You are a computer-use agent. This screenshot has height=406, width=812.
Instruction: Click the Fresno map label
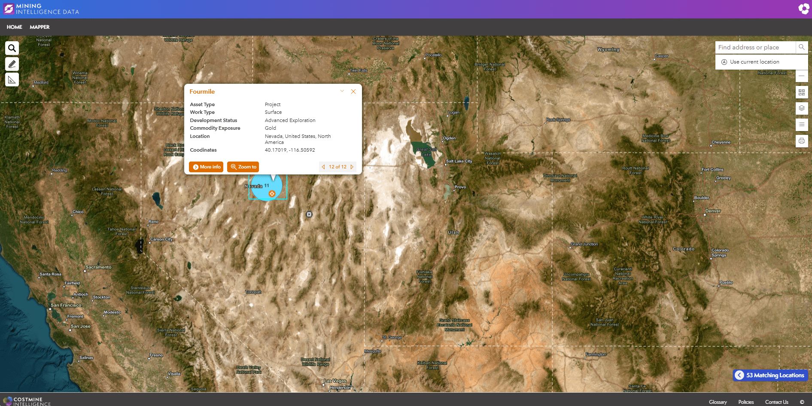click(156, 355)
